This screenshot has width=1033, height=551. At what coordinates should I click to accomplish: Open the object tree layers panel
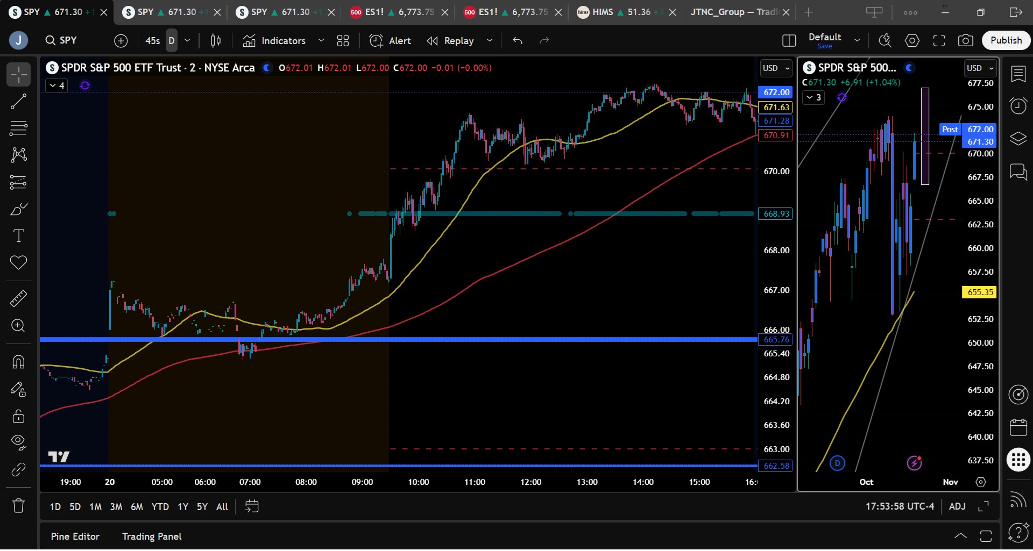click(1018, 139)
